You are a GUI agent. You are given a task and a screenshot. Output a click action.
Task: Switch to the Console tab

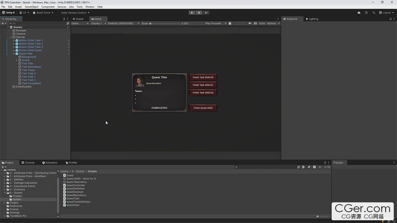coord(29,163)
